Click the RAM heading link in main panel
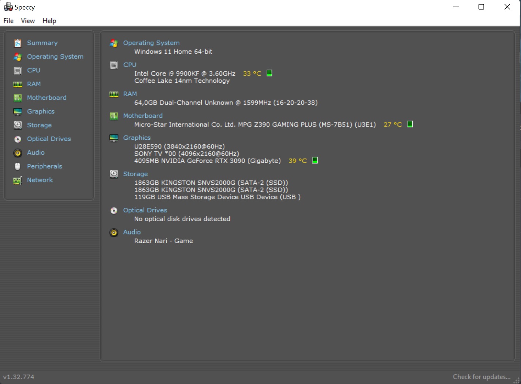 click(x=130, y=94)
